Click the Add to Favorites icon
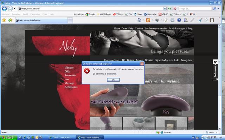The image size is (225, 140). [x=10, y=20]
